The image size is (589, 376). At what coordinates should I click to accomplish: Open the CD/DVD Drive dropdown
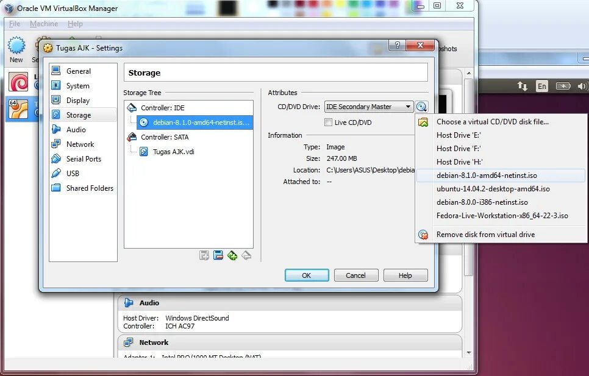point(368,107)
